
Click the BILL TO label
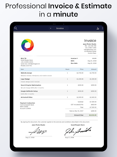coord(23,58)
